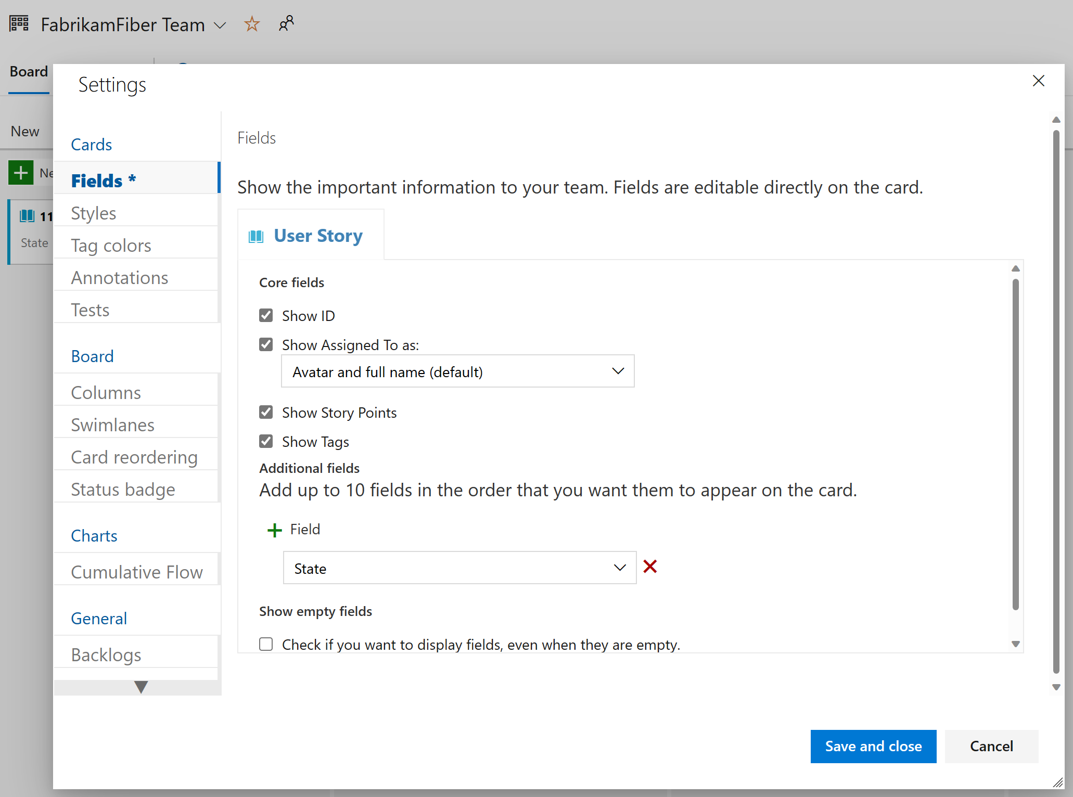1073x797 pixels.
Task: Toggle the Show Story Points checkbox
Action: [267, 412]
